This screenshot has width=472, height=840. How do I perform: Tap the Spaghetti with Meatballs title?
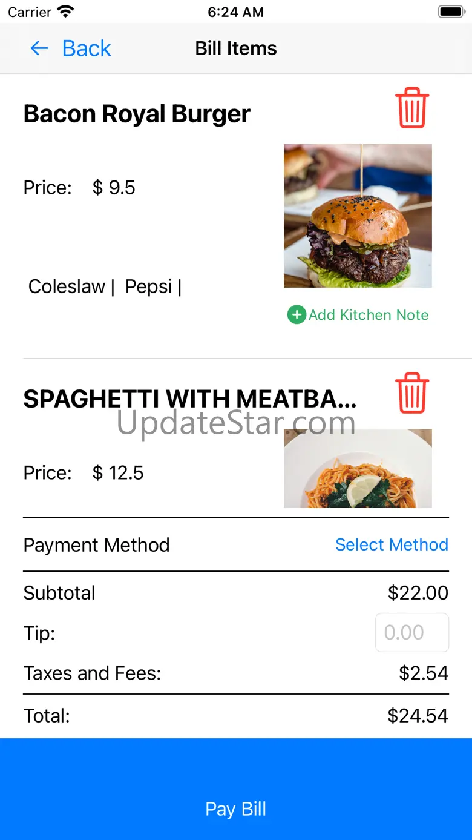point(189,399)
